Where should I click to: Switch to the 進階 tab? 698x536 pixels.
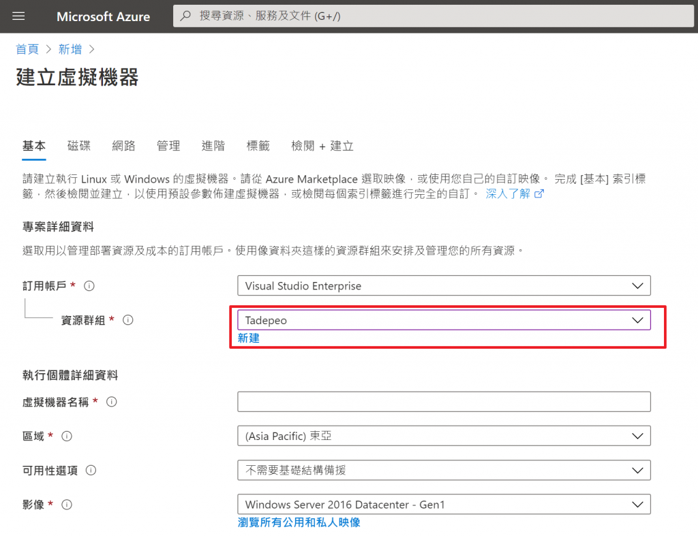pyautogui.click(x=213, y=146)
